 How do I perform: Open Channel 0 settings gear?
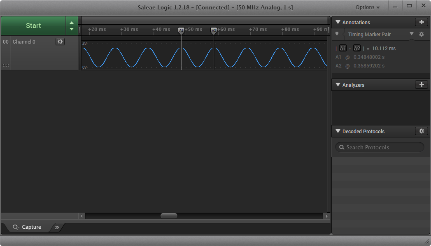(60, 42)
